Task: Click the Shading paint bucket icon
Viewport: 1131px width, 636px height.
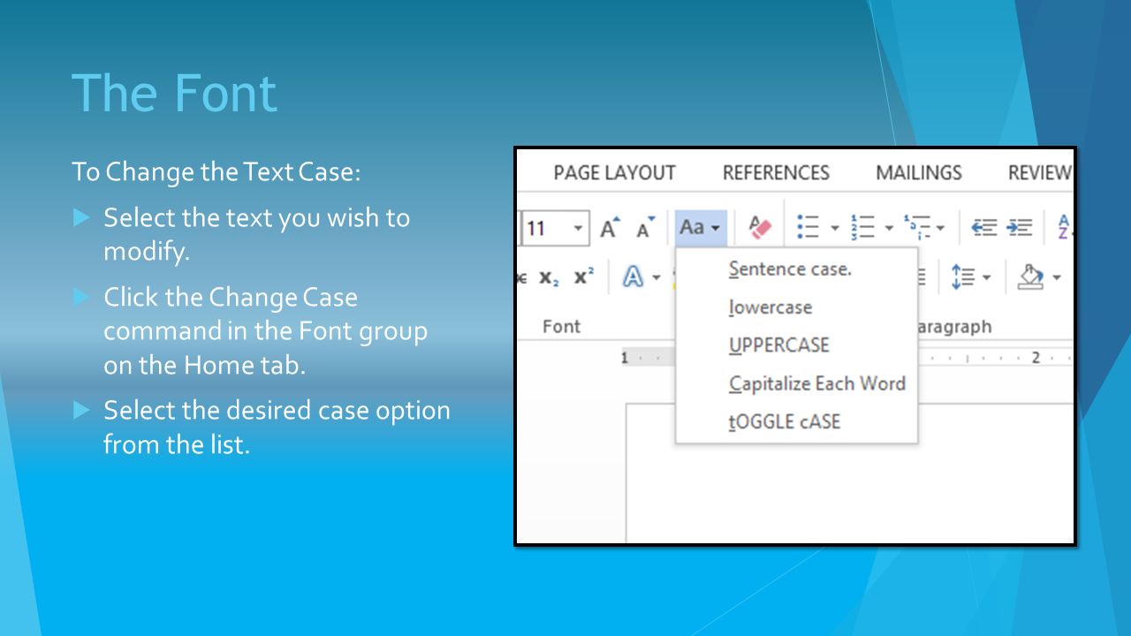Action: click(1030, 277)
